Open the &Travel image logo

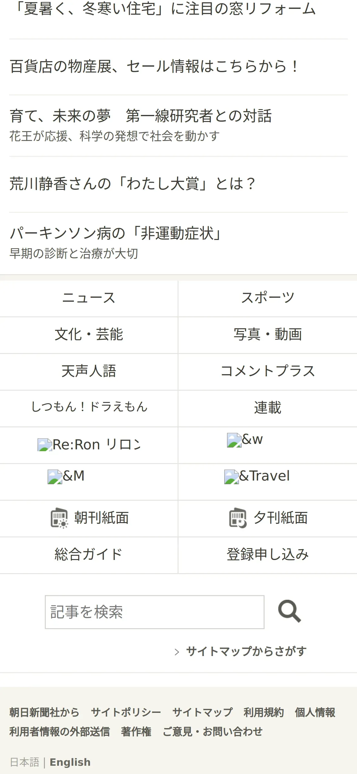click(232, 477)
